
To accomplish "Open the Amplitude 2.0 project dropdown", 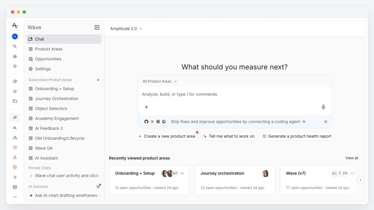I will [126, 29].
